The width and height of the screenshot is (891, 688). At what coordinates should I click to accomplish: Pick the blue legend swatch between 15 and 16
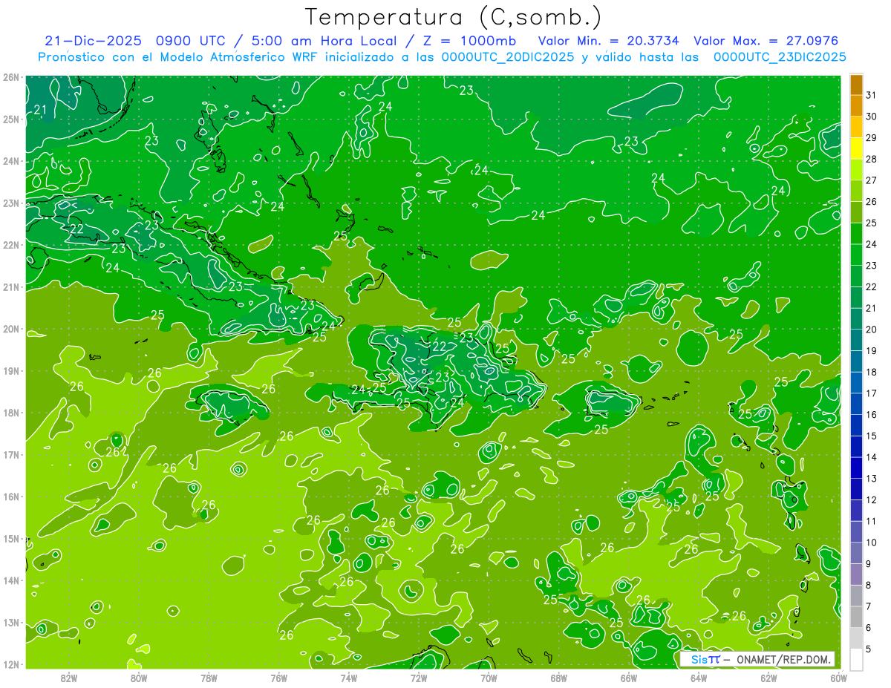coord(856,425)
